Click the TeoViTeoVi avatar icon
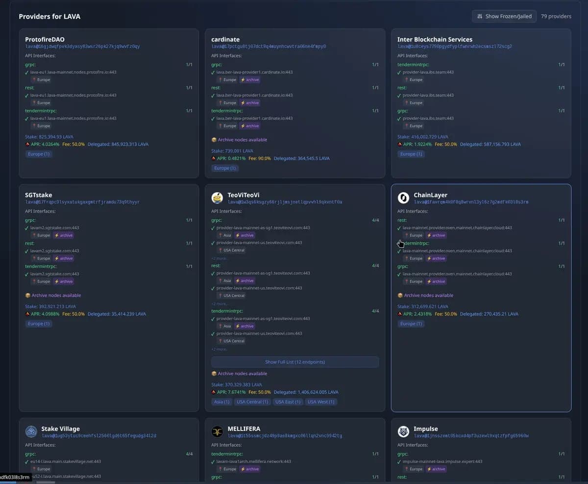Image resolution: width=588 pixels, height=484 pixels. point(217,198)
